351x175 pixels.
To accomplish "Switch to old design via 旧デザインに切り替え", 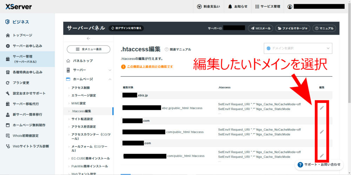I will point(126,28).
